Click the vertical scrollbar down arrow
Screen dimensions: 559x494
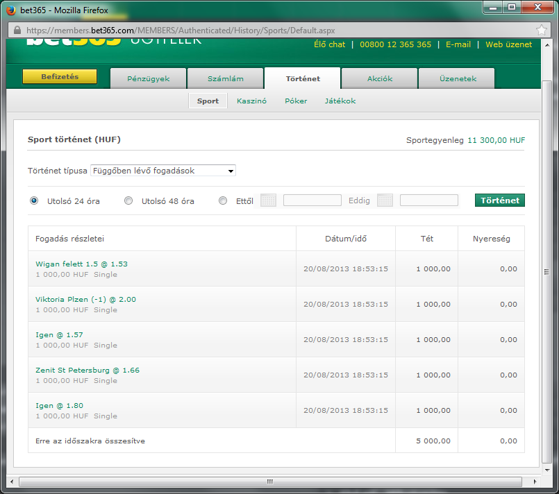[x=547, y=470]
